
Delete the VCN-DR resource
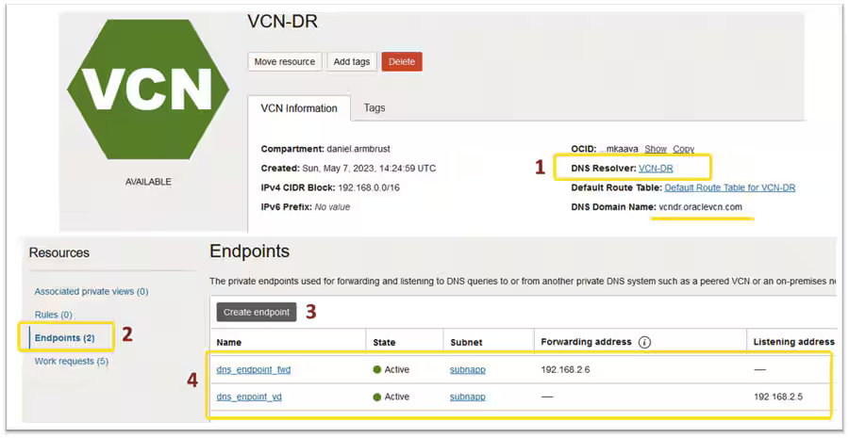coord(402,61)
